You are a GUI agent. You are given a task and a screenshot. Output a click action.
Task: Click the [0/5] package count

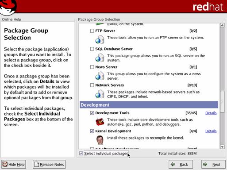[x=193, y=49]
